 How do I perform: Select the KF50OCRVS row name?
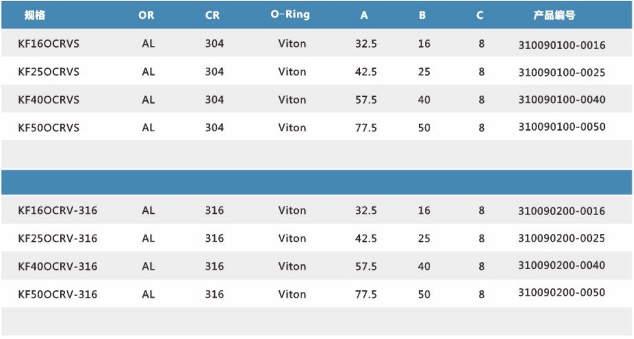48,128
